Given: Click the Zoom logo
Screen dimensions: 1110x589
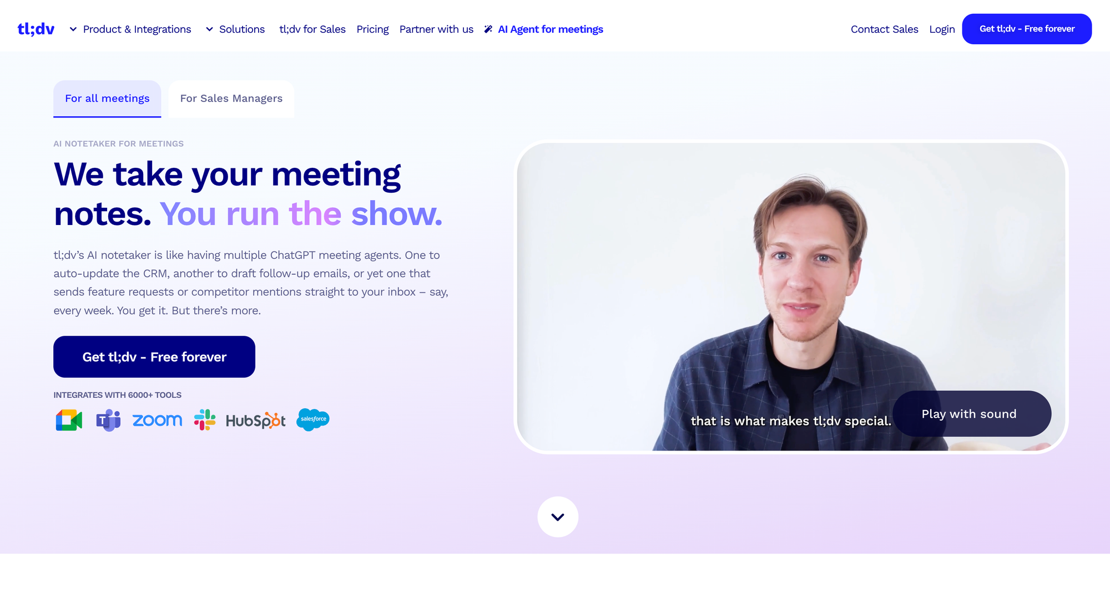Looking at the screenshot, I should [157, 420].
